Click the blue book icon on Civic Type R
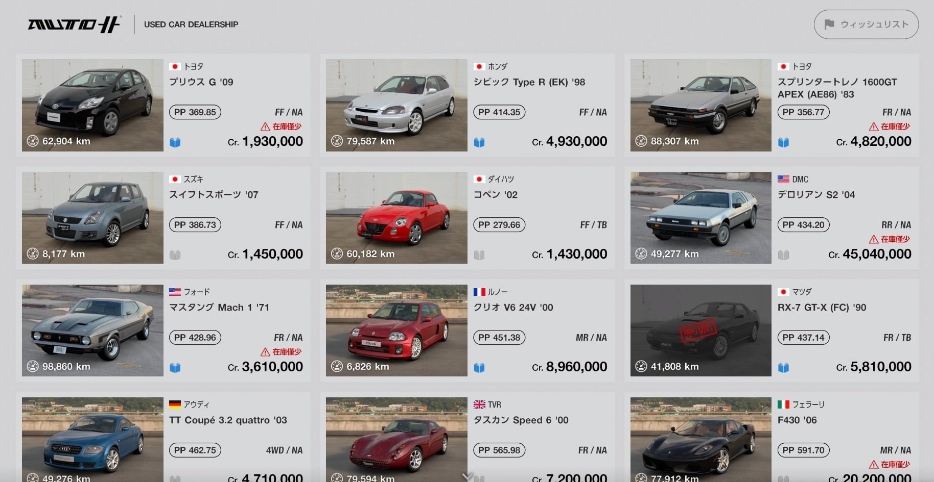The width and height of the screenshot is (934, 482). click(x=479, y=142)
